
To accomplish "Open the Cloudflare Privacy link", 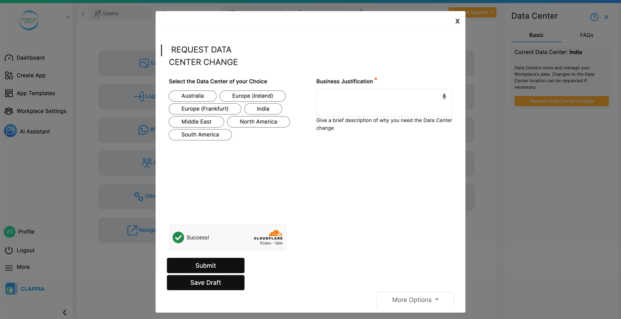I will (x=265, y=243).
